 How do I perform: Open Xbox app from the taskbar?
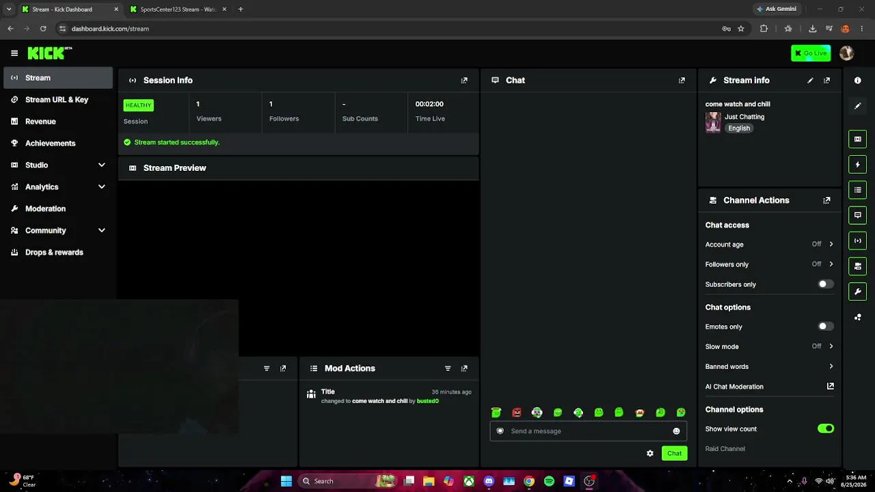coord(469,481)
